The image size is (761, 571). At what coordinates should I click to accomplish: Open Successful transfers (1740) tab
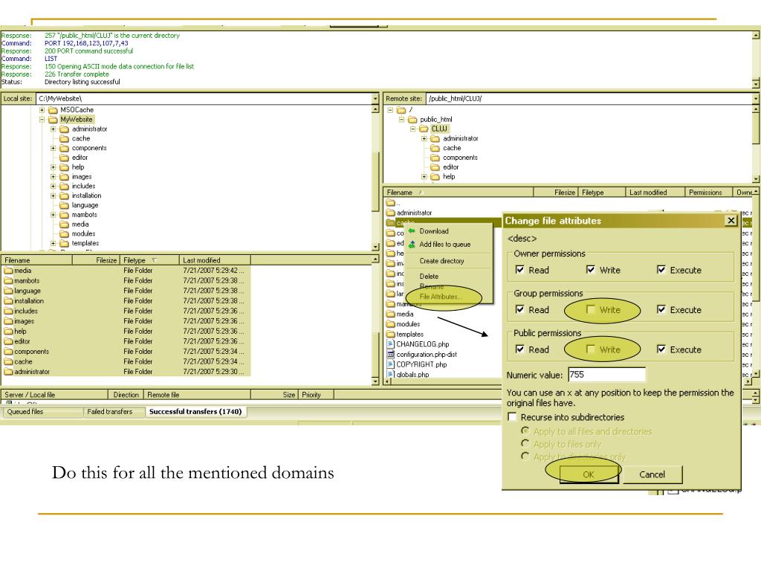tap(195, 412)
